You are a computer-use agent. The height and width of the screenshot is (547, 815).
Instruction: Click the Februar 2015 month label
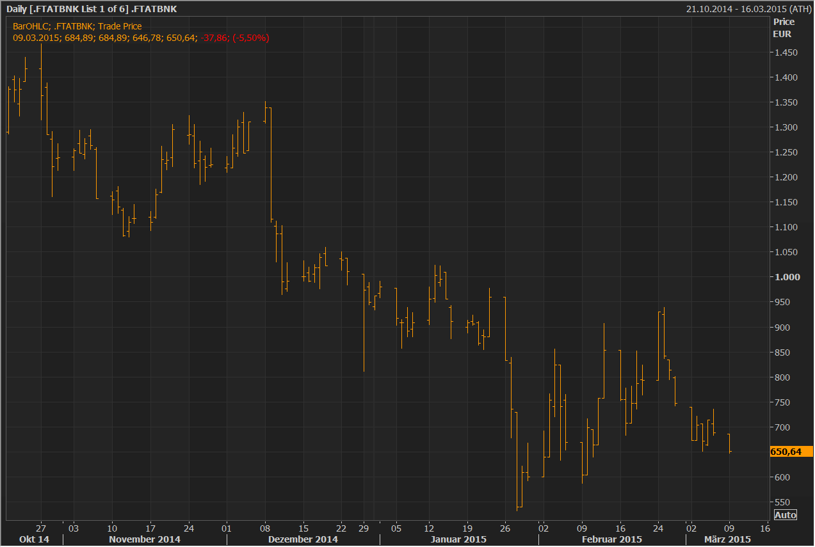click(612, 539)
